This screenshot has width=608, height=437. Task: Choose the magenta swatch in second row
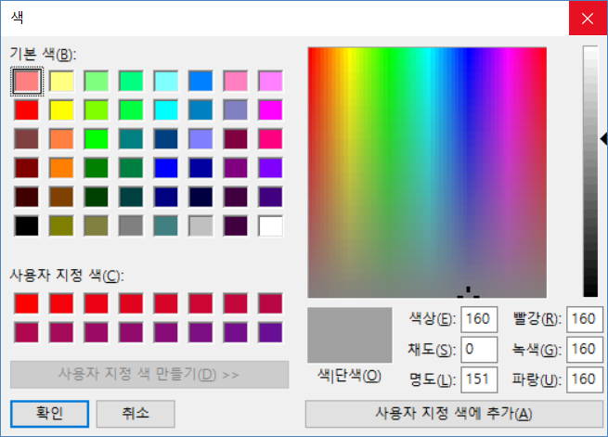pyautogui.click(x=270, y=110)
